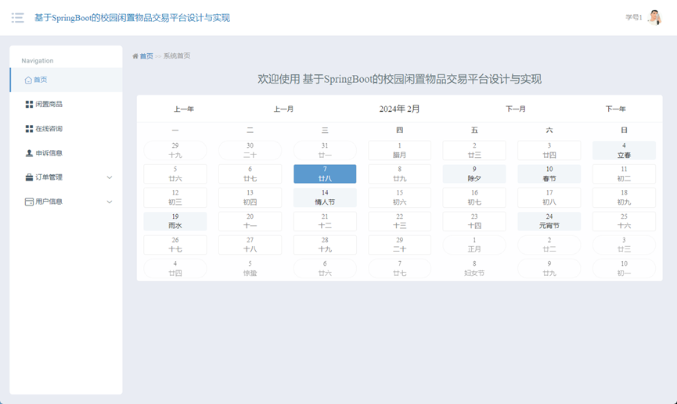Select February 21 十二
677x404 pixels.
click(x=325, y=221)
